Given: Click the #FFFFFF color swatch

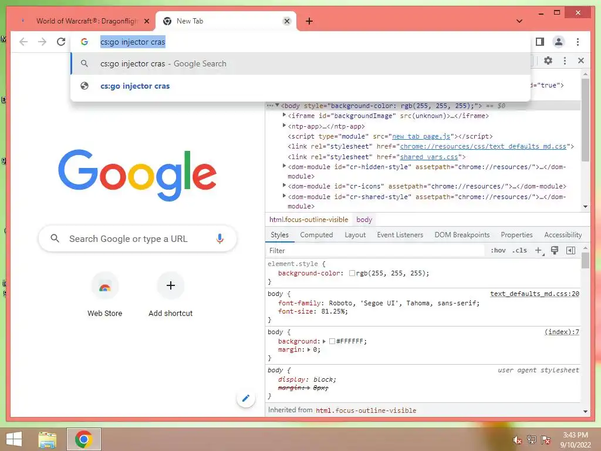Looking at the screenshot, I should (332, 341).
